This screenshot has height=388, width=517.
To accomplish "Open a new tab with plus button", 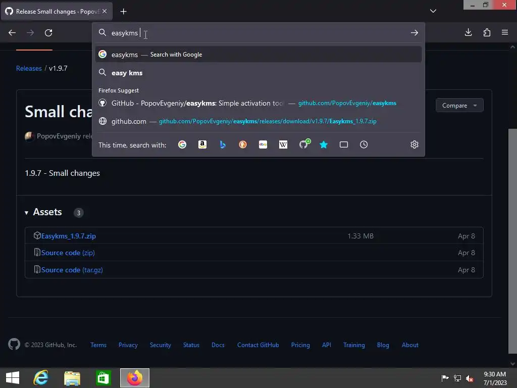I will tap(123, 12).
